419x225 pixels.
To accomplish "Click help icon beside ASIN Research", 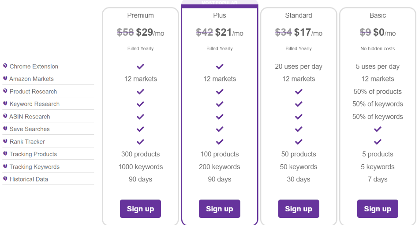I will coord(5,116).
